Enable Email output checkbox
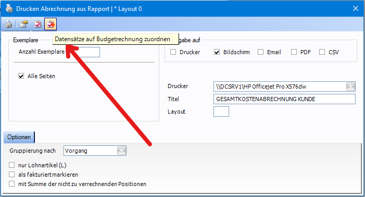The width and height of the screenshot is (365, 197). coord(260,52)
